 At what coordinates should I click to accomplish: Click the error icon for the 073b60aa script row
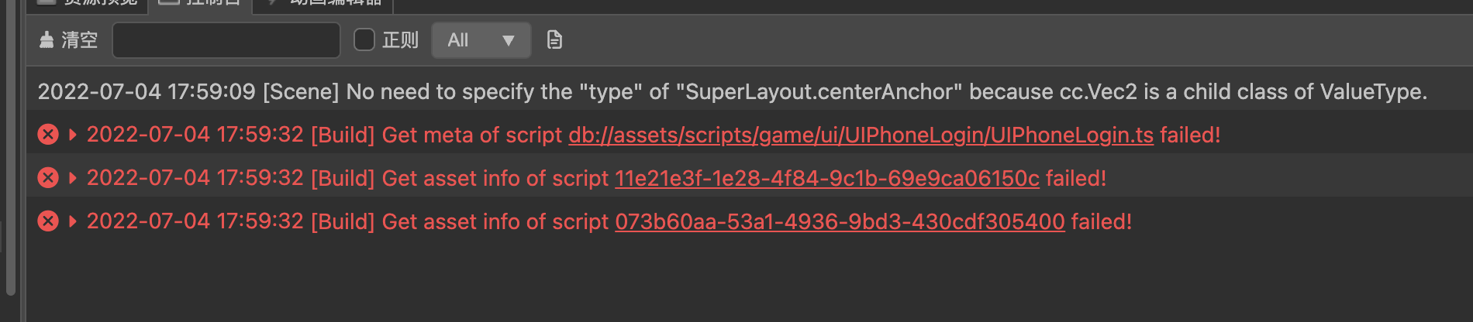click(x=48, y=221)
